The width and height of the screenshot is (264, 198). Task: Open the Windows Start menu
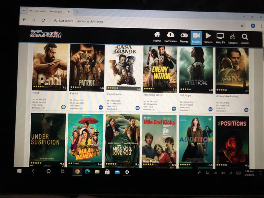click(x=19, y=171)
